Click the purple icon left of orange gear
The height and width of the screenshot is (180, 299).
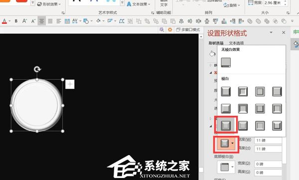(161, 29)
